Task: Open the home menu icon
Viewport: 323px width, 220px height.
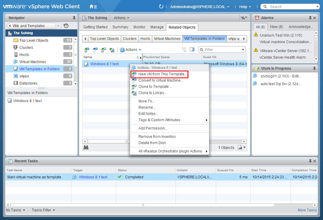Action: click(93, 7)
